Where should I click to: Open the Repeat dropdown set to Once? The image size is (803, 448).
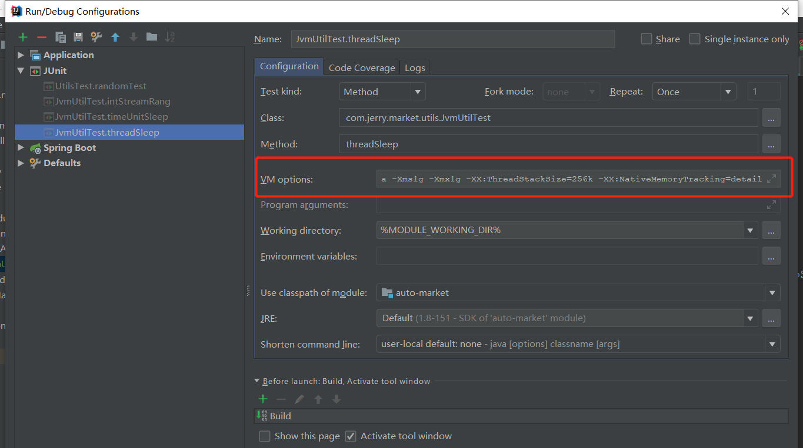point(729,92)
